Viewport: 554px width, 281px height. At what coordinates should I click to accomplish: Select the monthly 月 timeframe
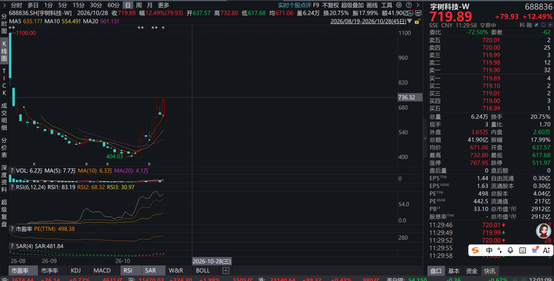click(150, 5)
